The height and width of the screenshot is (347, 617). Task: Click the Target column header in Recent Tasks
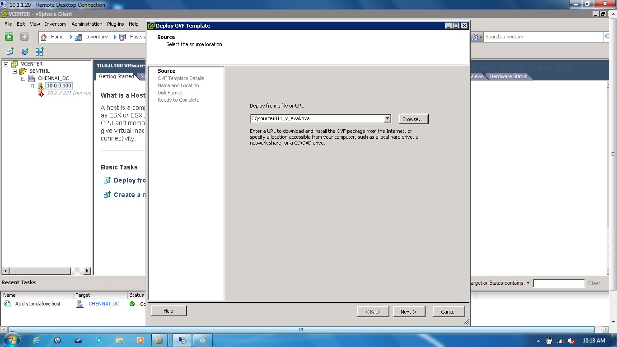(100, 295)
